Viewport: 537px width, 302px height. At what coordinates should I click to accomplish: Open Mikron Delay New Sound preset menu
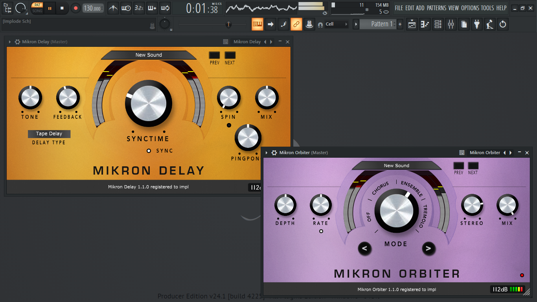(x=149, y=55)
